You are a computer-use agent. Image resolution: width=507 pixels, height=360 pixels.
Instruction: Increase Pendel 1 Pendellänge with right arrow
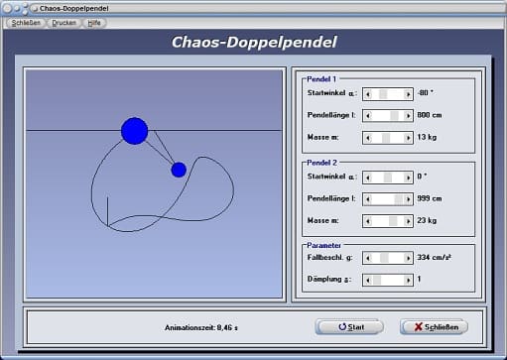[408, 116]
